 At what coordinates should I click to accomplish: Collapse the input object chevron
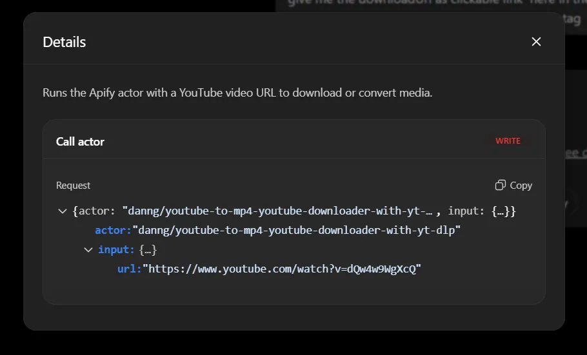point(88,249)
